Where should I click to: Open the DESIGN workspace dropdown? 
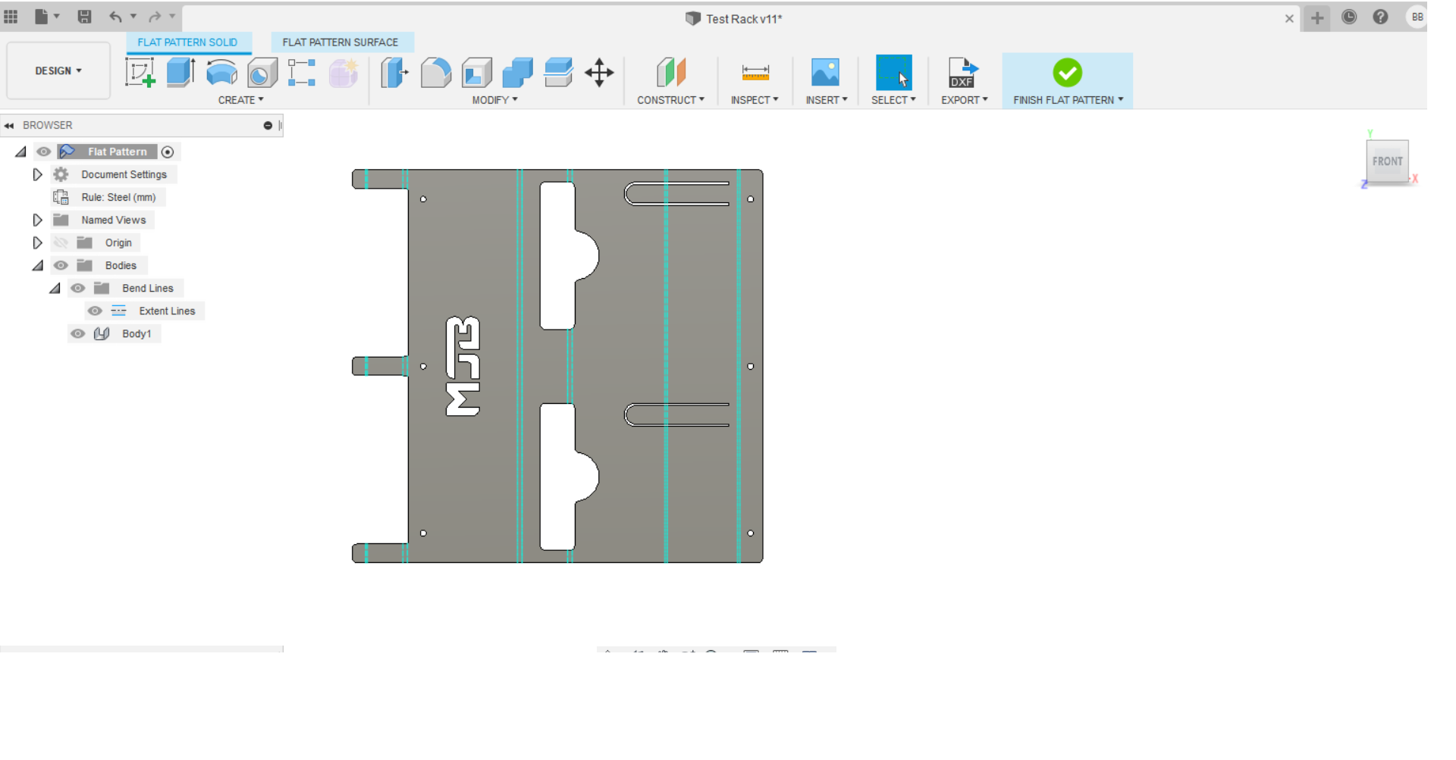coord(58,70)
